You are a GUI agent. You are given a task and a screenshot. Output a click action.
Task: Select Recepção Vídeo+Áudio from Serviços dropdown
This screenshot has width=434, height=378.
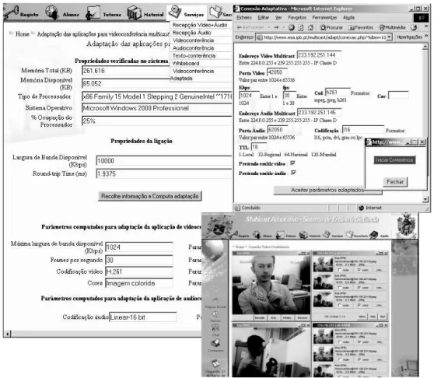pos(200,25)
